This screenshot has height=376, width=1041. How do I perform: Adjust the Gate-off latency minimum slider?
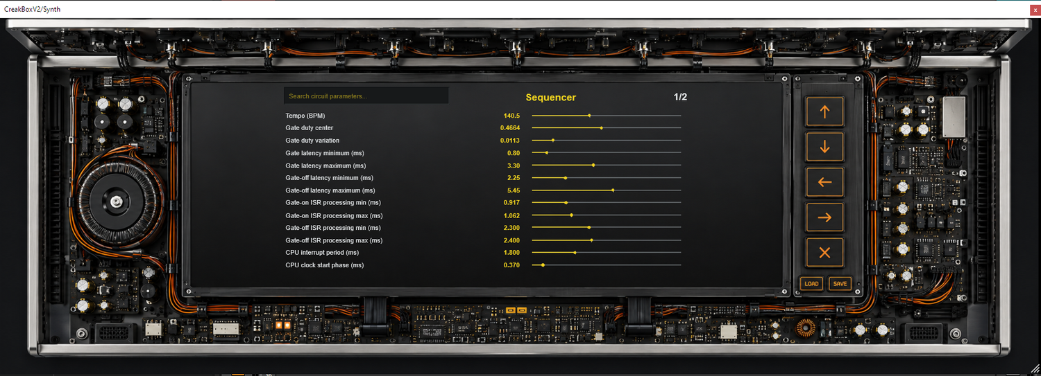pos(606,178)
